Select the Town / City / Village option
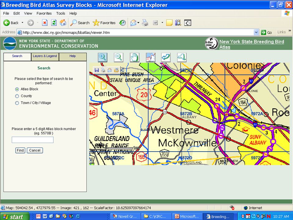The height and width of the screenshot is (220, 293). [x=17, y=103]
